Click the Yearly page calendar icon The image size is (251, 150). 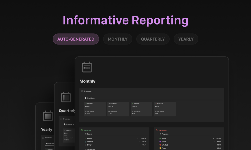pos(48,116)
